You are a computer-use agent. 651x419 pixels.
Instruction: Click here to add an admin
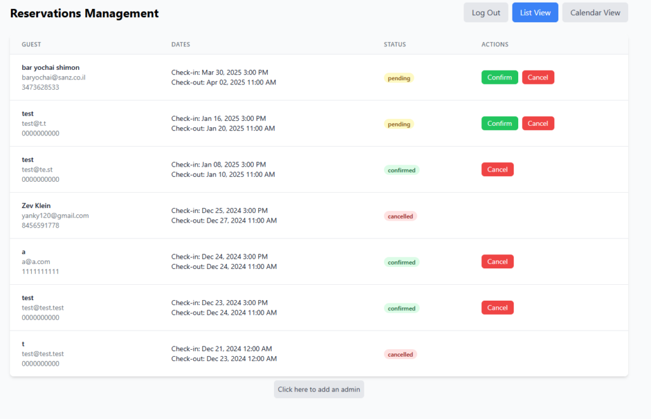pos(319,389)
